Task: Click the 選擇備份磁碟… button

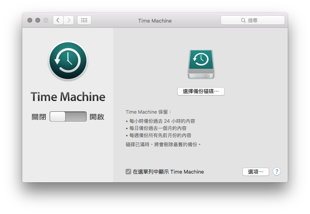Action: pyautogui.click(x=201, y=92)
